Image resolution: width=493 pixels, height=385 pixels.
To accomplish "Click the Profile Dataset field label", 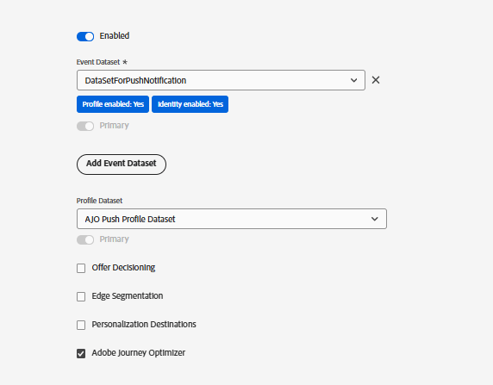I will coord(99,201).
